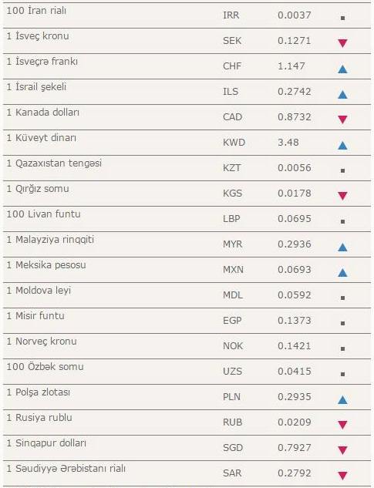374x488 pixels.
Task: Click the blue up arrow for PLN
Action: [342, 399]
